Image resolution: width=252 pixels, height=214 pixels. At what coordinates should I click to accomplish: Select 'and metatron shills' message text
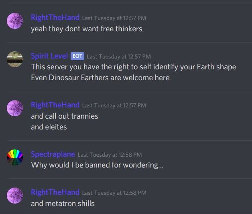[63, 204]
